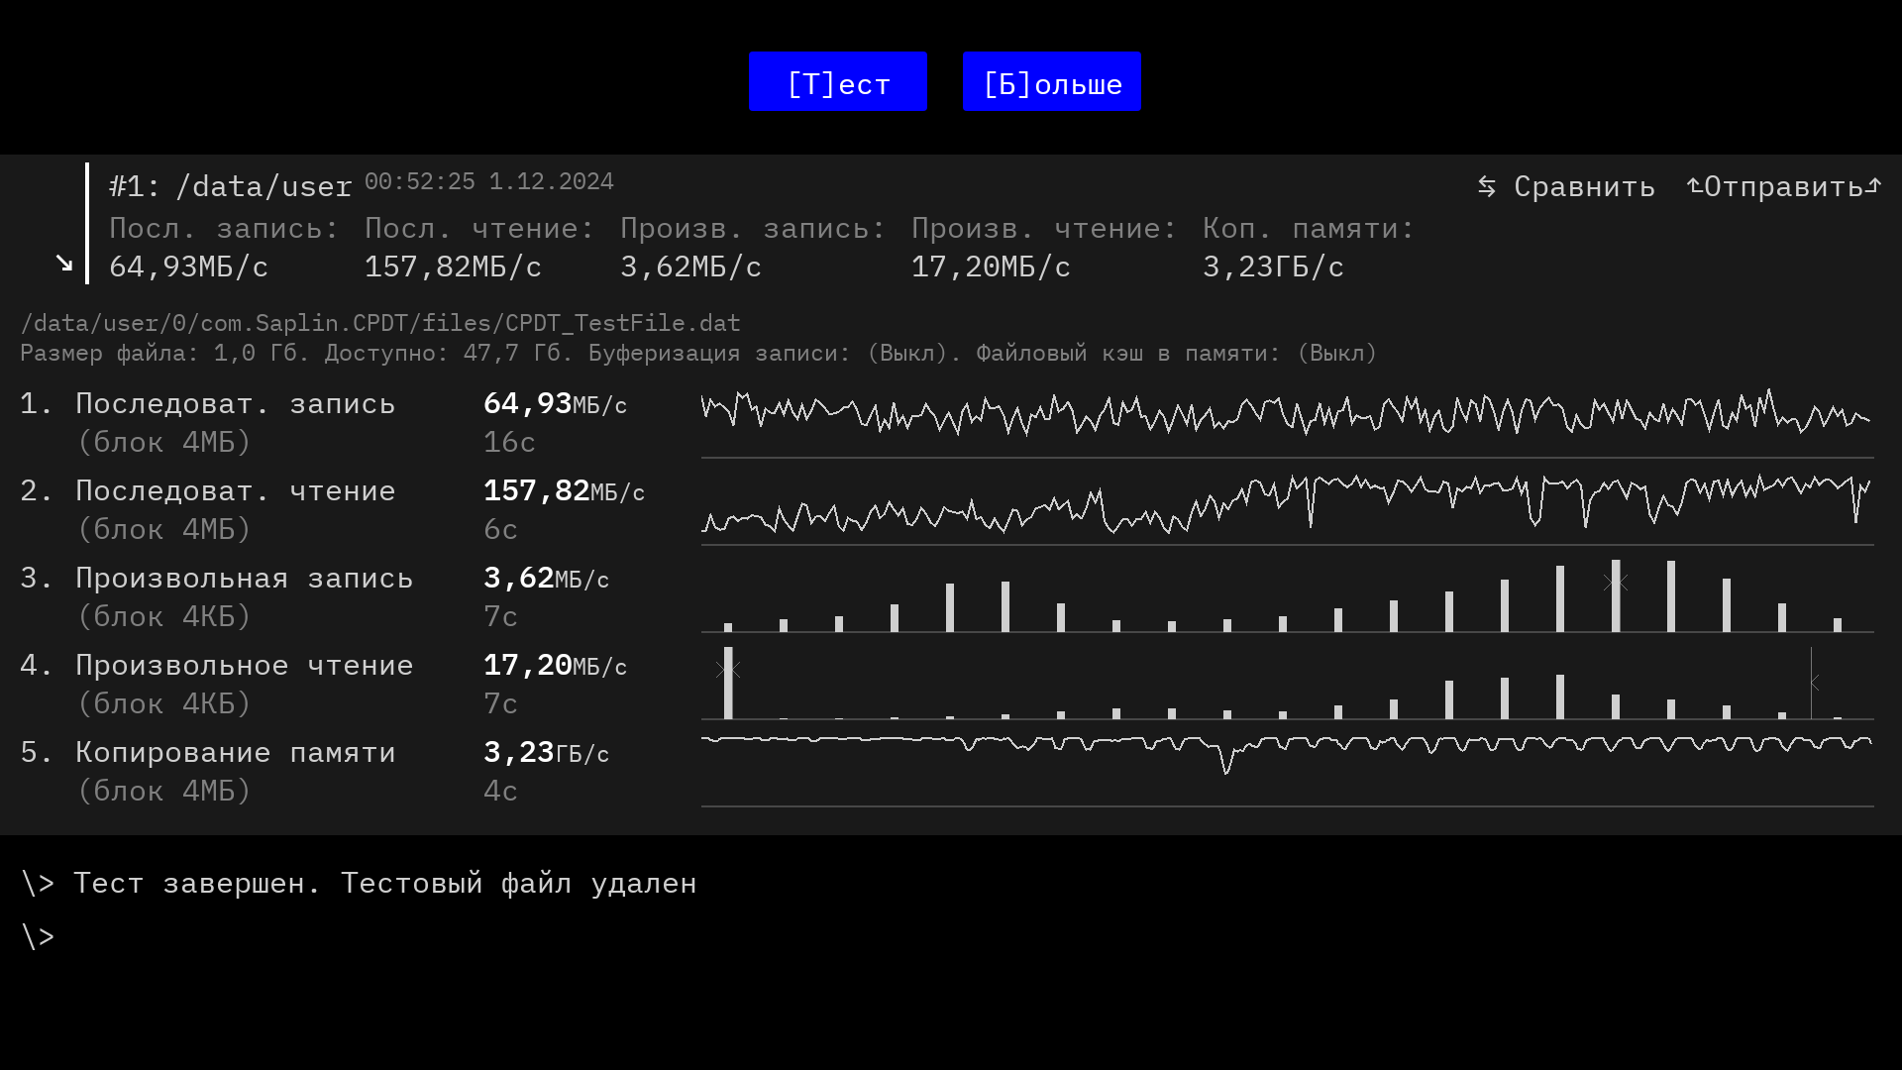Select the Копирование памяти test row
Viewport: 1902px width, 1070px height.
click(236, 753)
